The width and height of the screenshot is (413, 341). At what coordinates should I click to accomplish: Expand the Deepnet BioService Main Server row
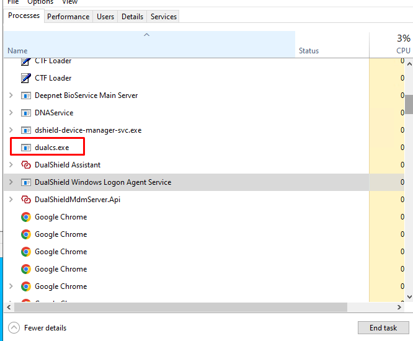pos(11,95)
